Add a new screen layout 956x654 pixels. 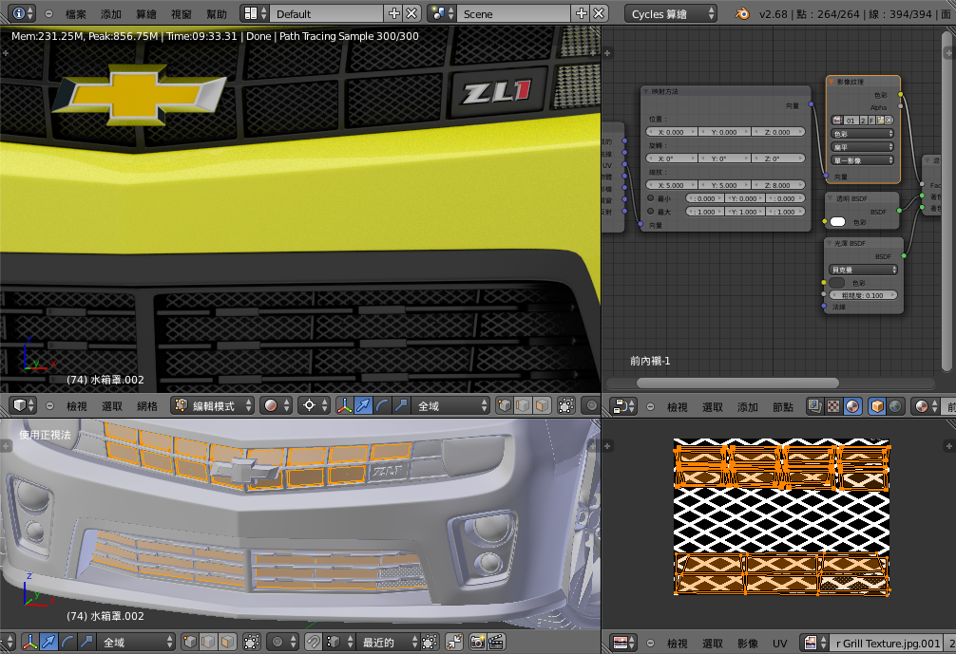click(x=393, y=13)
